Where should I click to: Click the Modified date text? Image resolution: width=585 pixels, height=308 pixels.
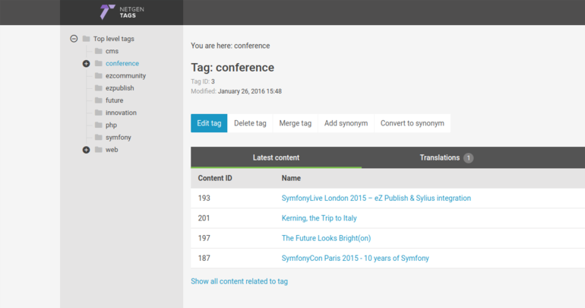236,91
